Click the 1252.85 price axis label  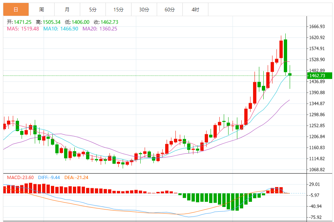coord(317,125)
